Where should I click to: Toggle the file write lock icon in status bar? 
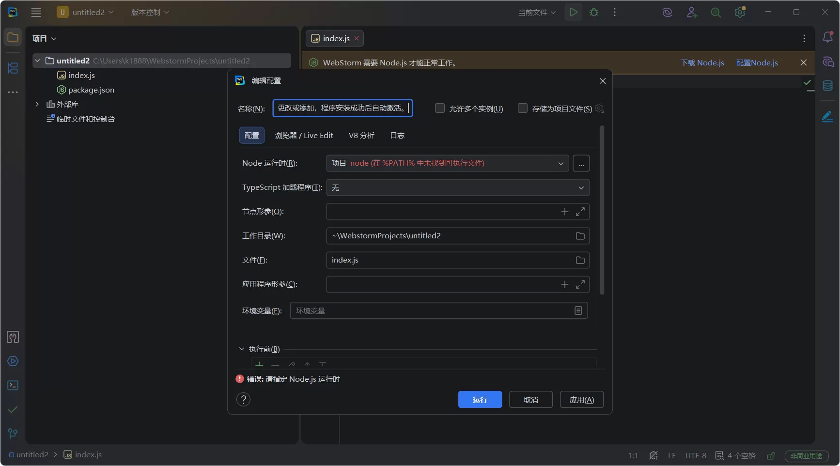pos(771,455)
